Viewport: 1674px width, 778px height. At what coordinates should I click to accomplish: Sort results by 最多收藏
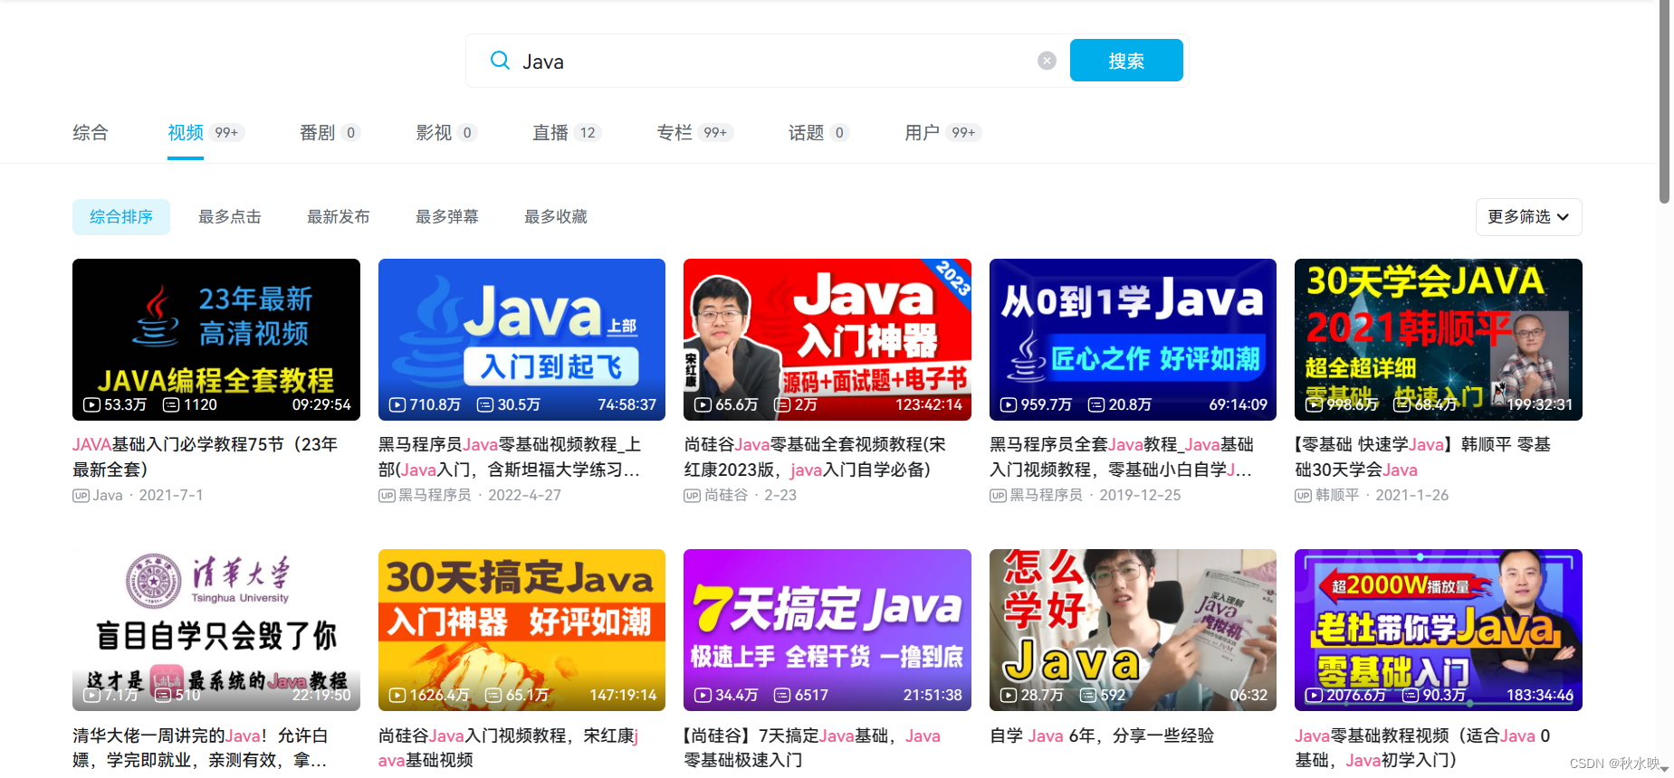[x=556, y=217]
